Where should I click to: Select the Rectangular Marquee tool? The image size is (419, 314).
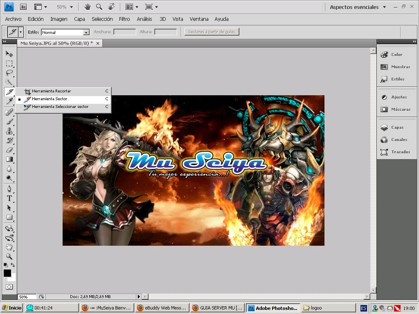pos(9,63)
